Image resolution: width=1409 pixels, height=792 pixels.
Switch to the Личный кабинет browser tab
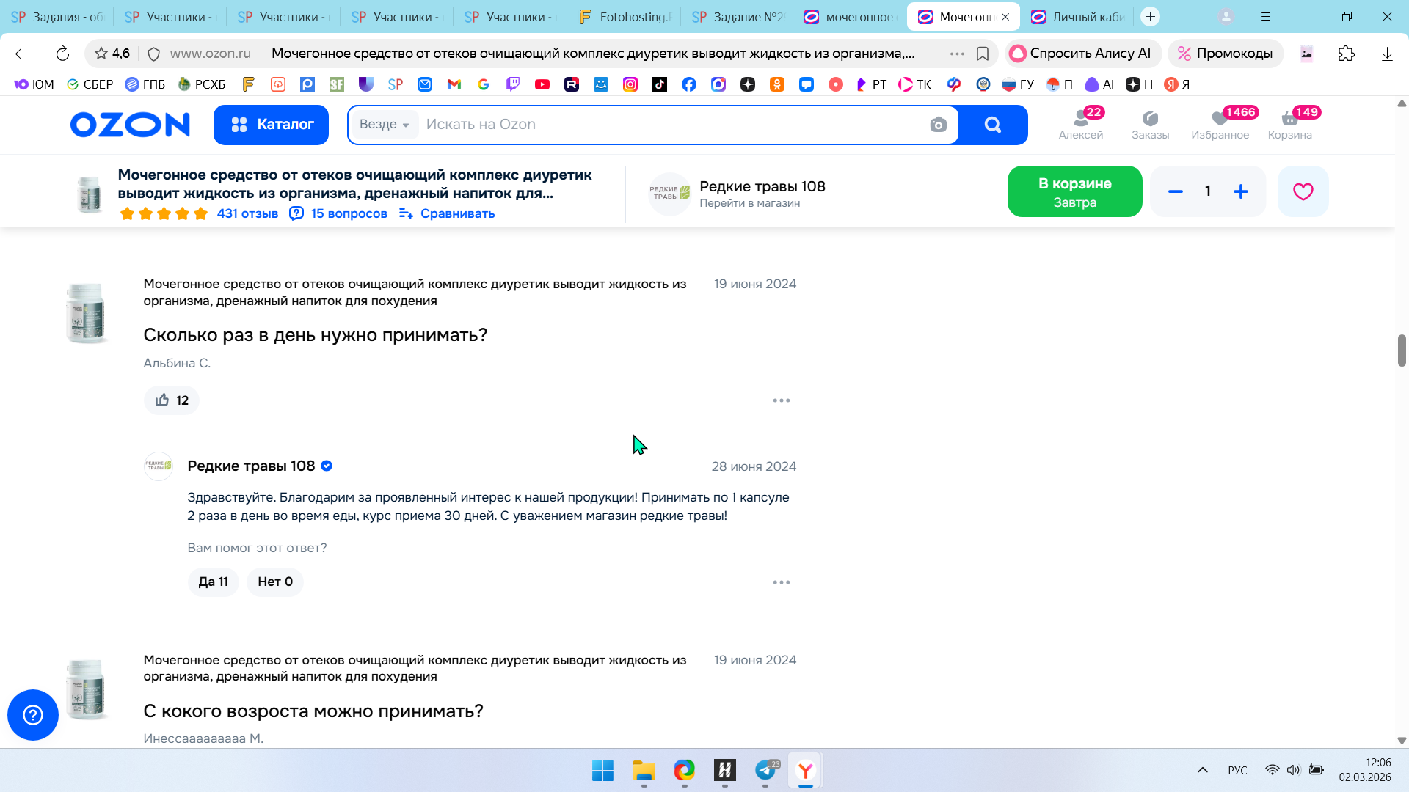pyautogui.click(x=1079, y=17)
